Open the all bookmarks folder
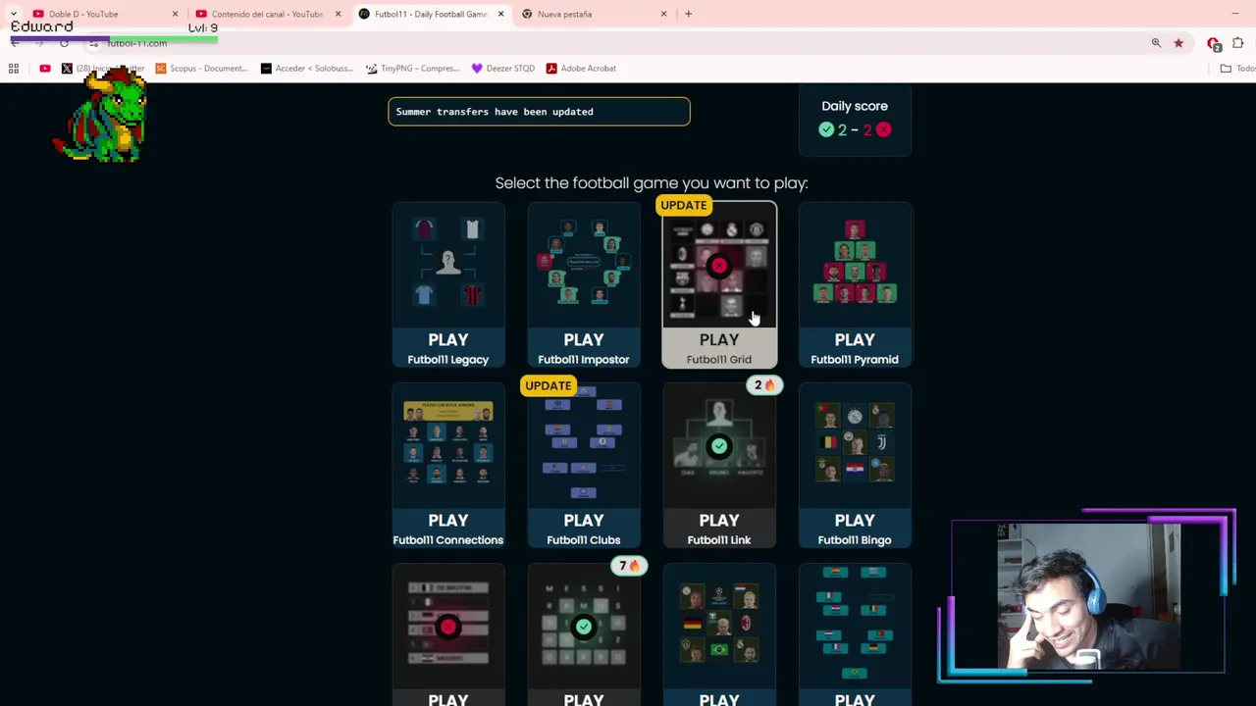Image resolution: width=1256 pixels, height=706 pixels. coord(1236,69)
